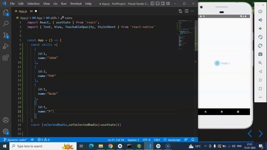The height and width of the screenshot is (150, 267).
Task: Open Chrome from taskbar
Action: click(x=110, y=146)
